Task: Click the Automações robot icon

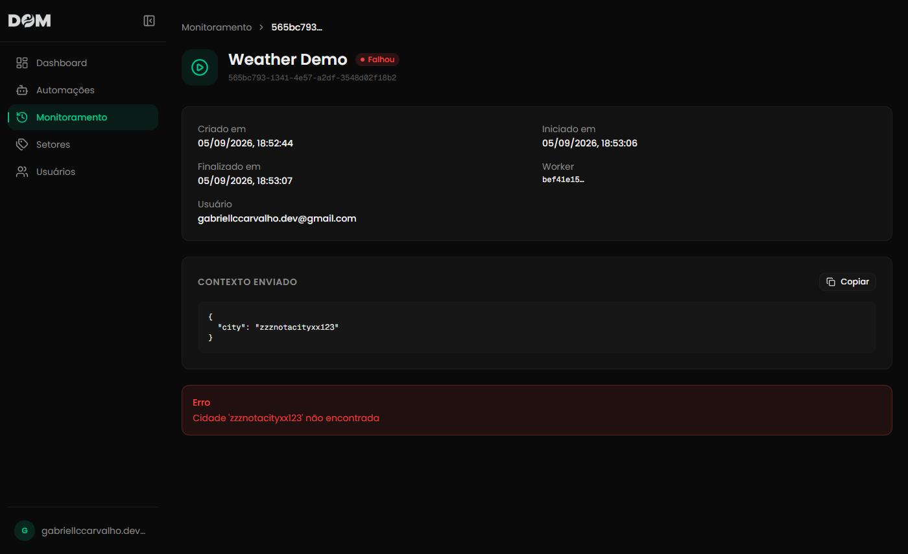Action: [x=22, y=90]
